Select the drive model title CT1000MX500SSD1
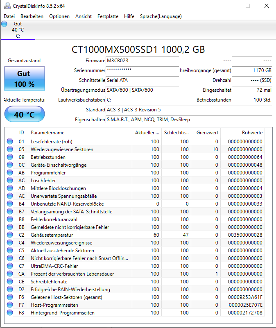This screenshot has height=328, width=276. click(x=115, y=50)
